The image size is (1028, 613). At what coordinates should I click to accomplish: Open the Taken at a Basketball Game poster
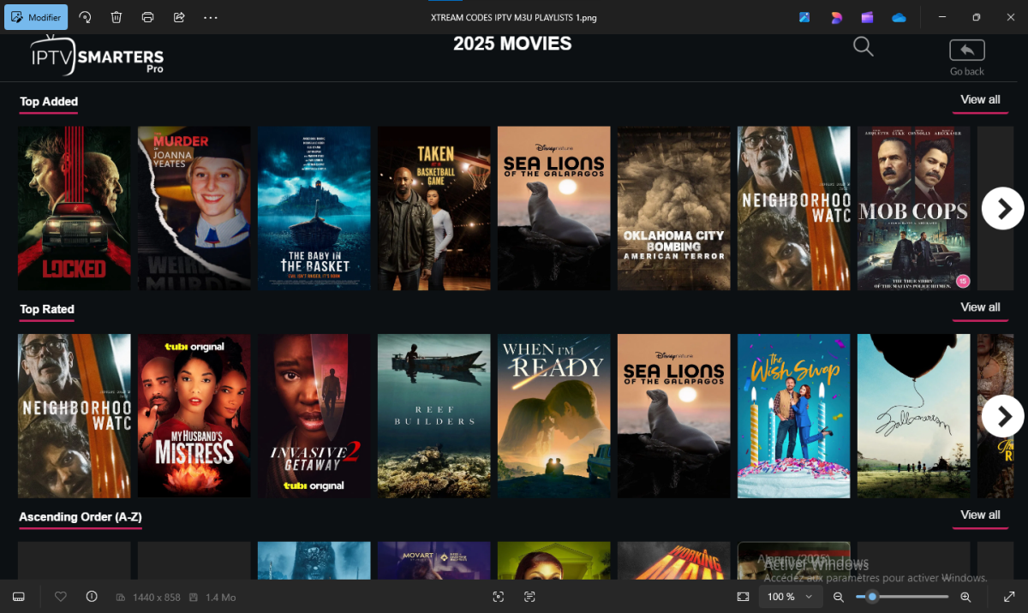[x=434, y=208]
